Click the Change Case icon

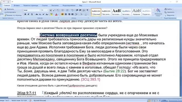[x=47, y=14]
